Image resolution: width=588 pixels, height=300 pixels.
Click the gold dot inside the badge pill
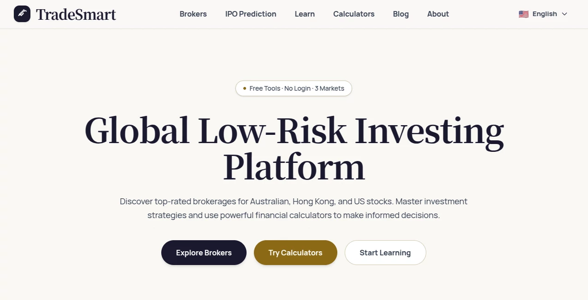point(243,88)
